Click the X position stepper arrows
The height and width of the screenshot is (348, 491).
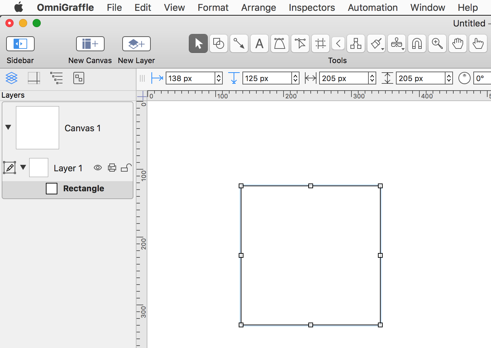pyautogui.click(x=219, y=78)
